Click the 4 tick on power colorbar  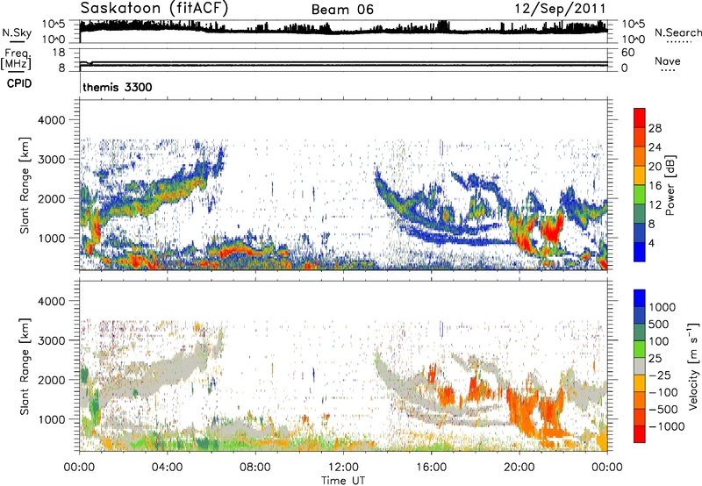pyautogui.click(x=651, y=244)
